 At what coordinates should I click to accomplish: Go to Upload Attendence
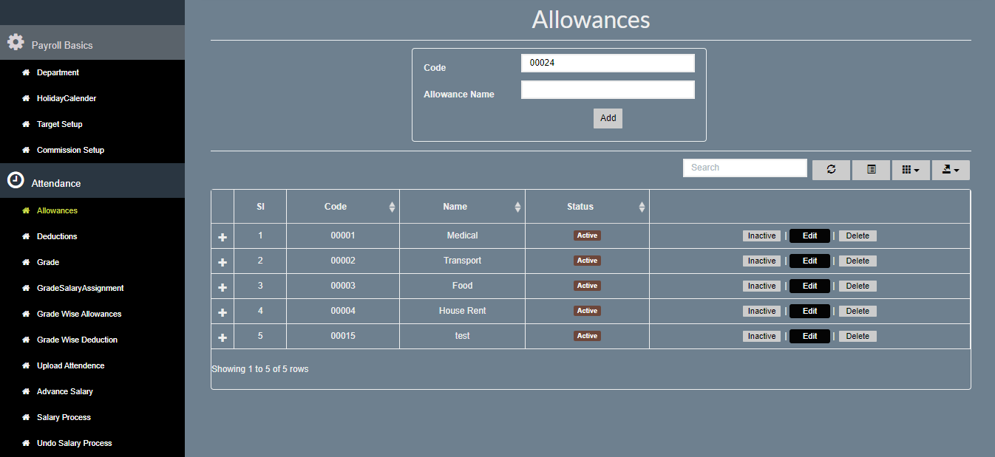(70, 365)
